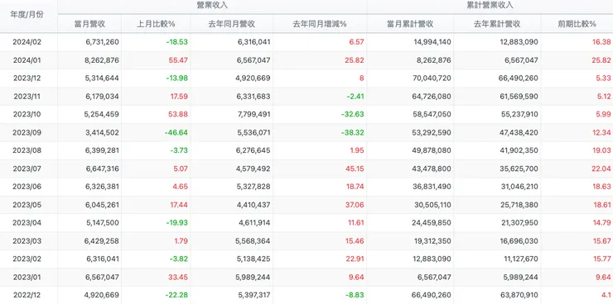Click the value 5,138,425 in 2023/02 row
Image resolution: width=613 pixels, height=304 pixels.
point(253,259)
